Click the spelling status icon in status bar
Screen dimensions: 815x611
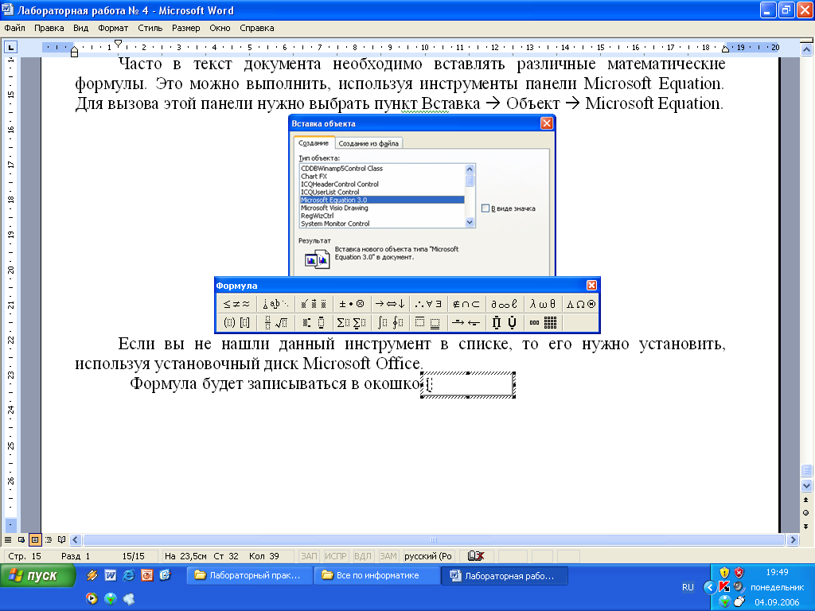[x=476, y=556]
